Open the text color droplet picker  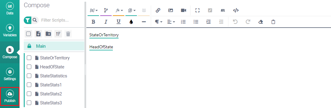(x=131, y=22)
